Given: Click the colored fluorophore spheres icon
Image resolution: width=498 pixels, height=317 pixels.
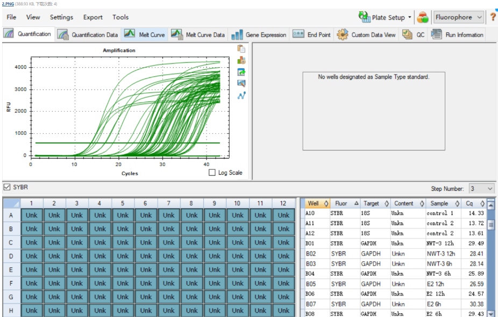Looking at the screenshot, I should pyautogui.click(x=422, y=17).
